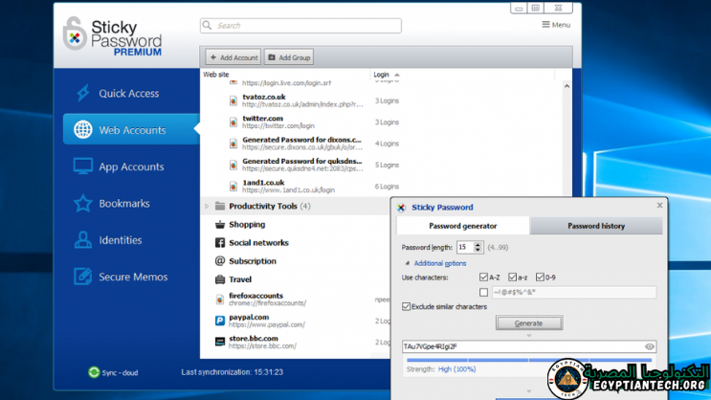This screenshot has width=711, height=400.
Task: Toggle the A-Z uppercase characters checkbox
Action: [484, 278]
